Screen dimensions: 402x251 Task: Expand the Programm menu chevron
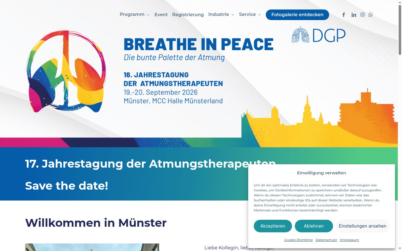pos(148,15)
